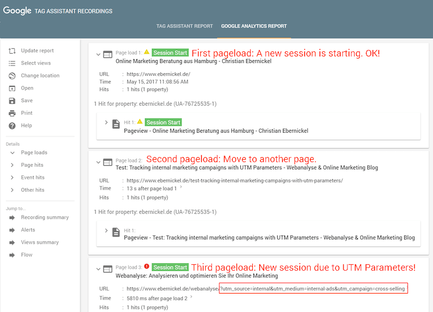The width and height of the screenshot is (433, 312).
Task: Click the Open file icon
Action: tap(12, 88)
